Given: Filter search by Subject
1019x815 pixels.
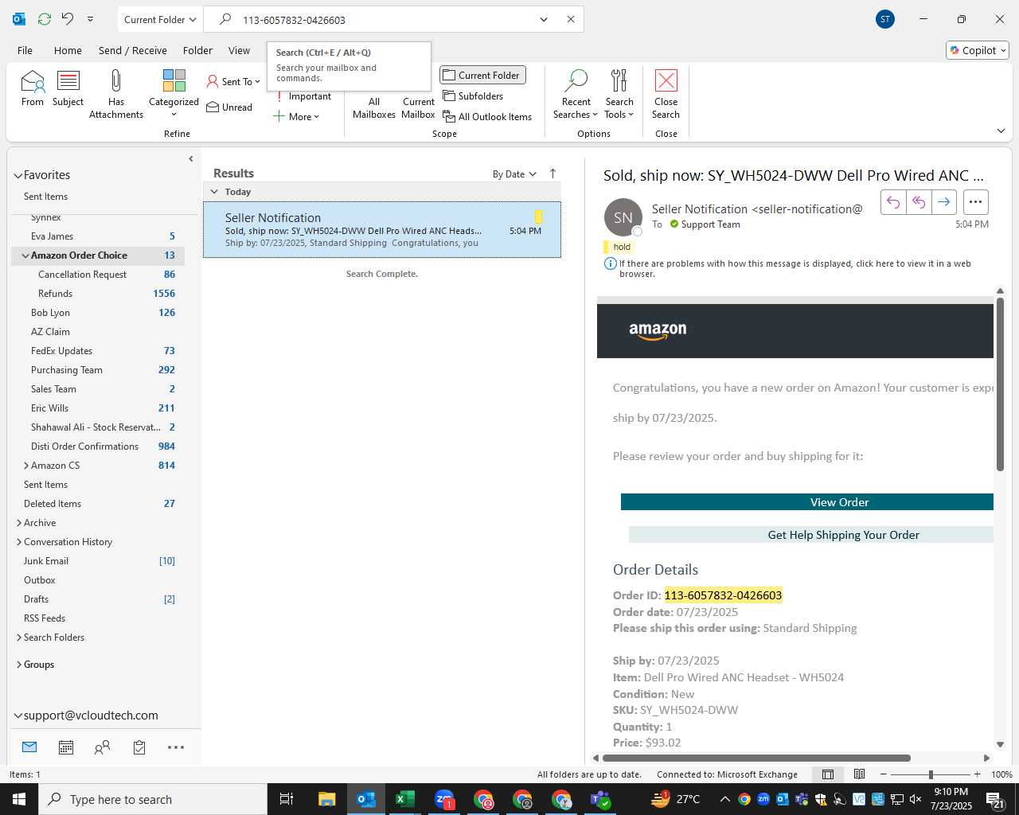Looking at the screenshot, I should [x=68, y=88].
